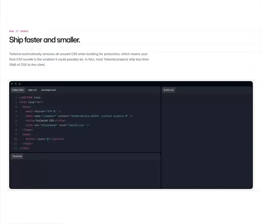Select the build.css tab

pos(169,90)
